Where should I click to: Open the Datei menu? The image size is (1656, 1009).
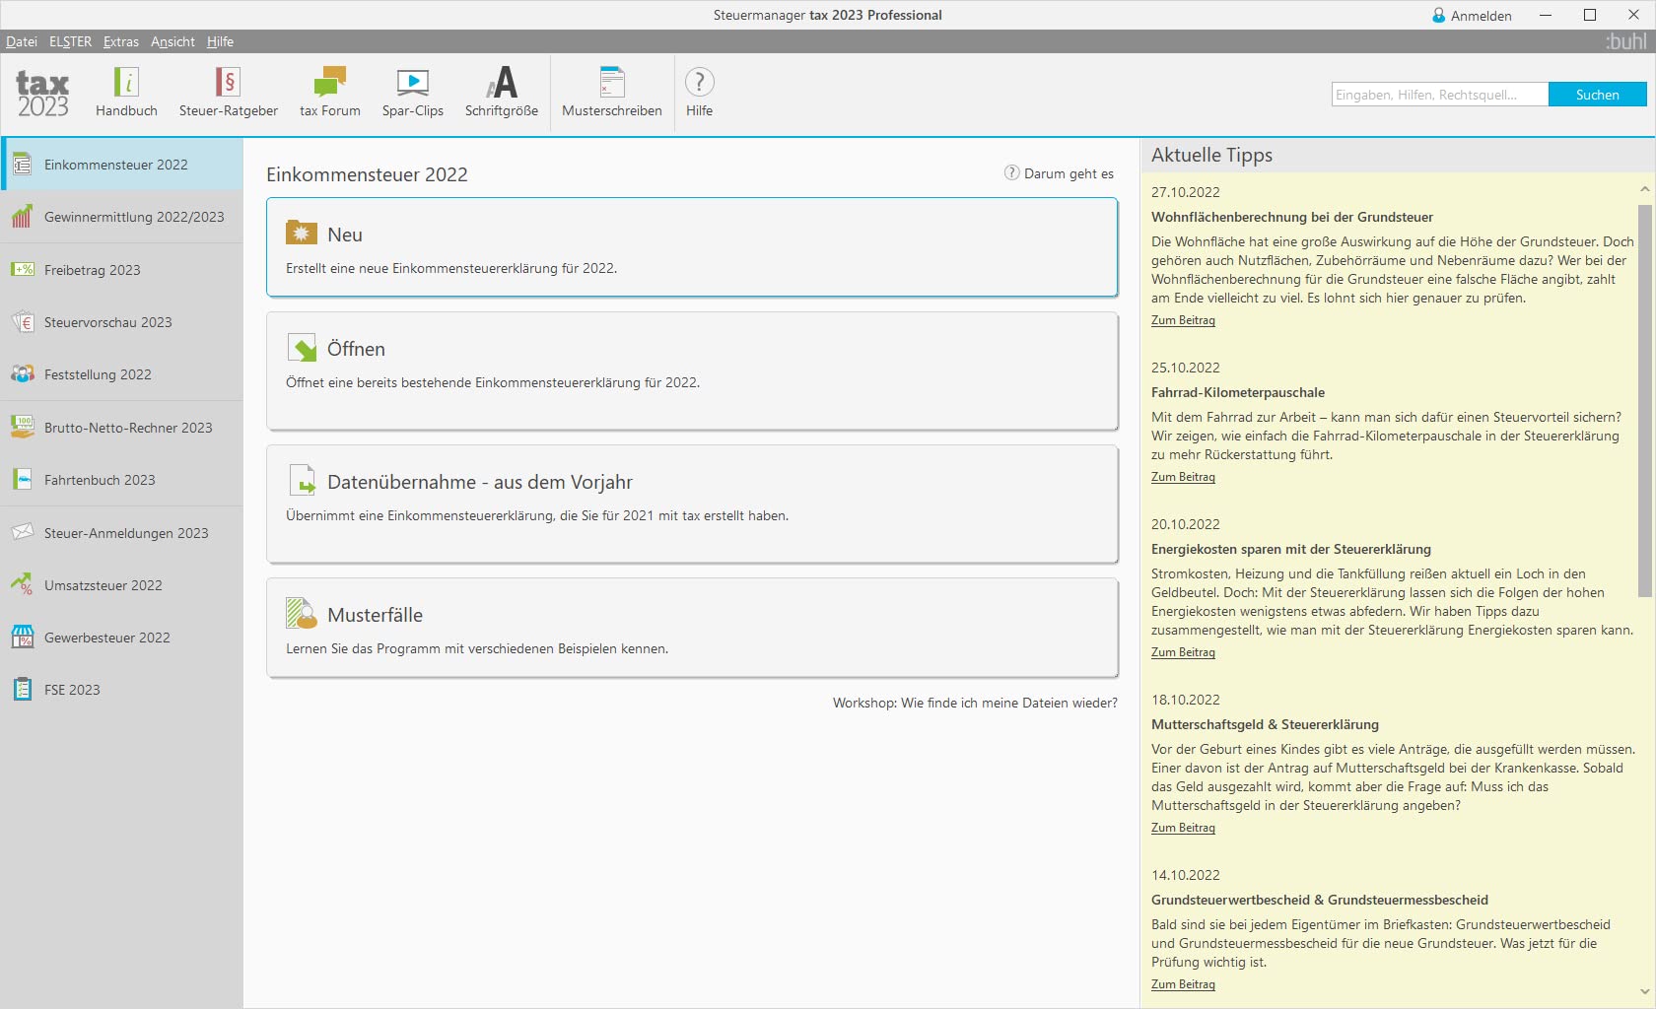(x=22, y=41)
